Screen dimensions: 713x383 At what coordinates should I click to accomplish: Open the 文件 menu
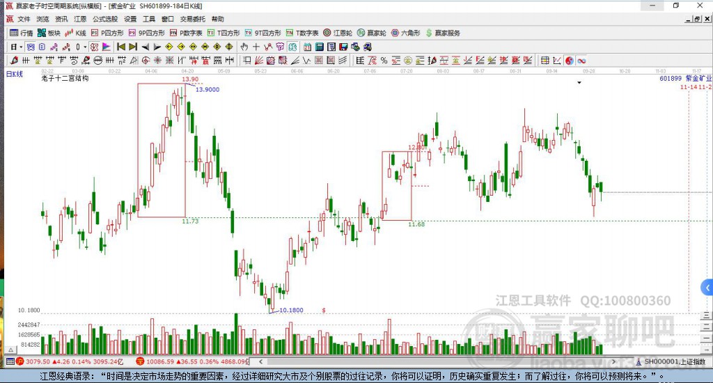[24, 19]
